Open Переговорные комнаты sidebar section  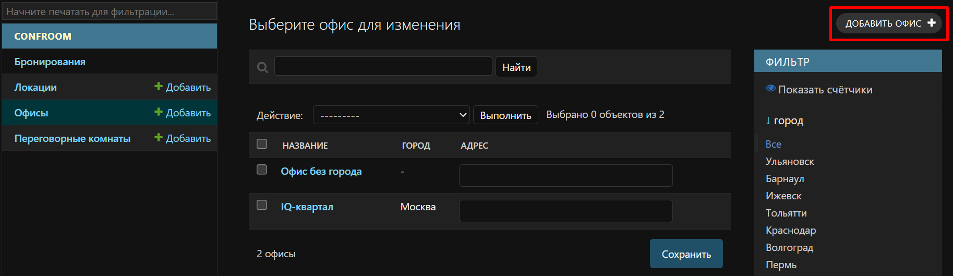pos(73,138)
